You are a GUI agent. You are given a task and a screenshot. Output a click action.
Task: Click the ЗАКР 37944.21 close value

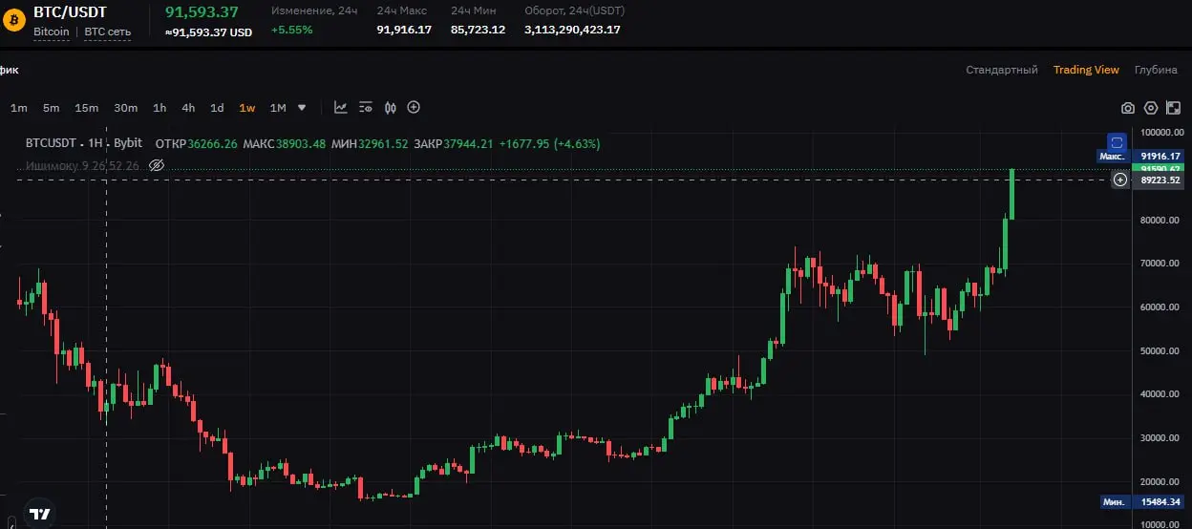pyautogui.click(x=454, y=143)
